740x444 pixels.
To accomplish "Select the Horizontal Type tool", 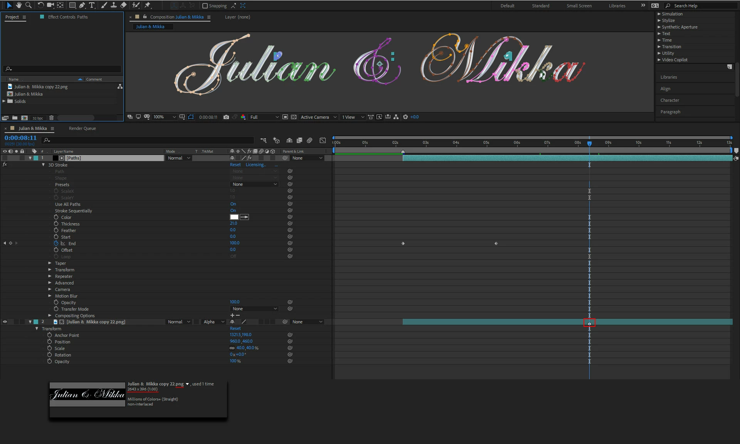I will [92, 5].
